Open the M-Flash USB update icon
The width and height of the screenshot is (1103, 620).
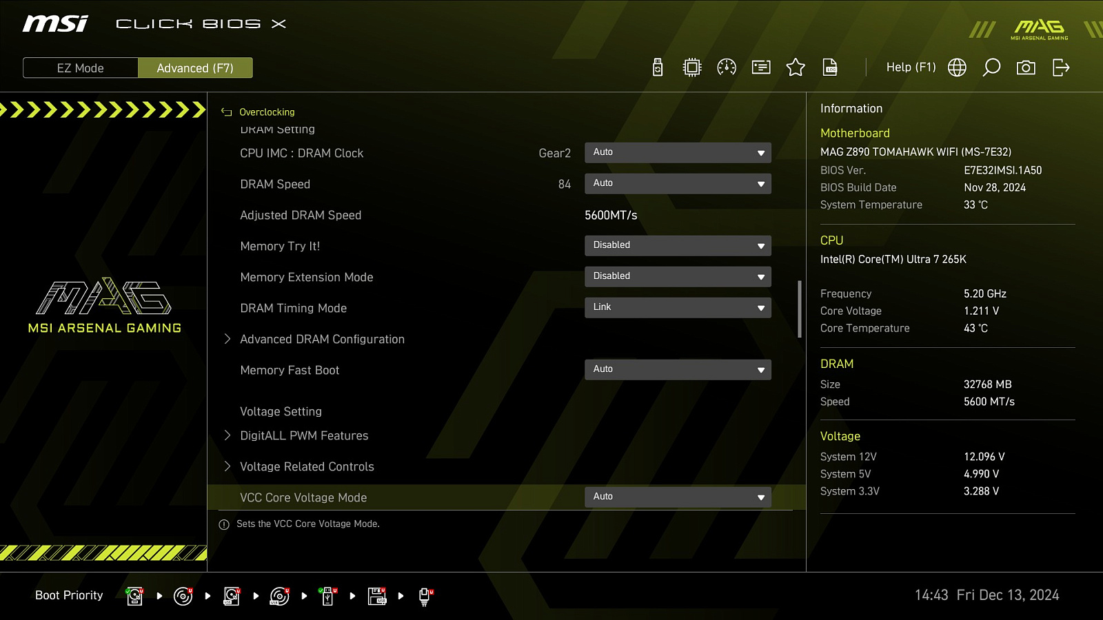pos(658,68)
